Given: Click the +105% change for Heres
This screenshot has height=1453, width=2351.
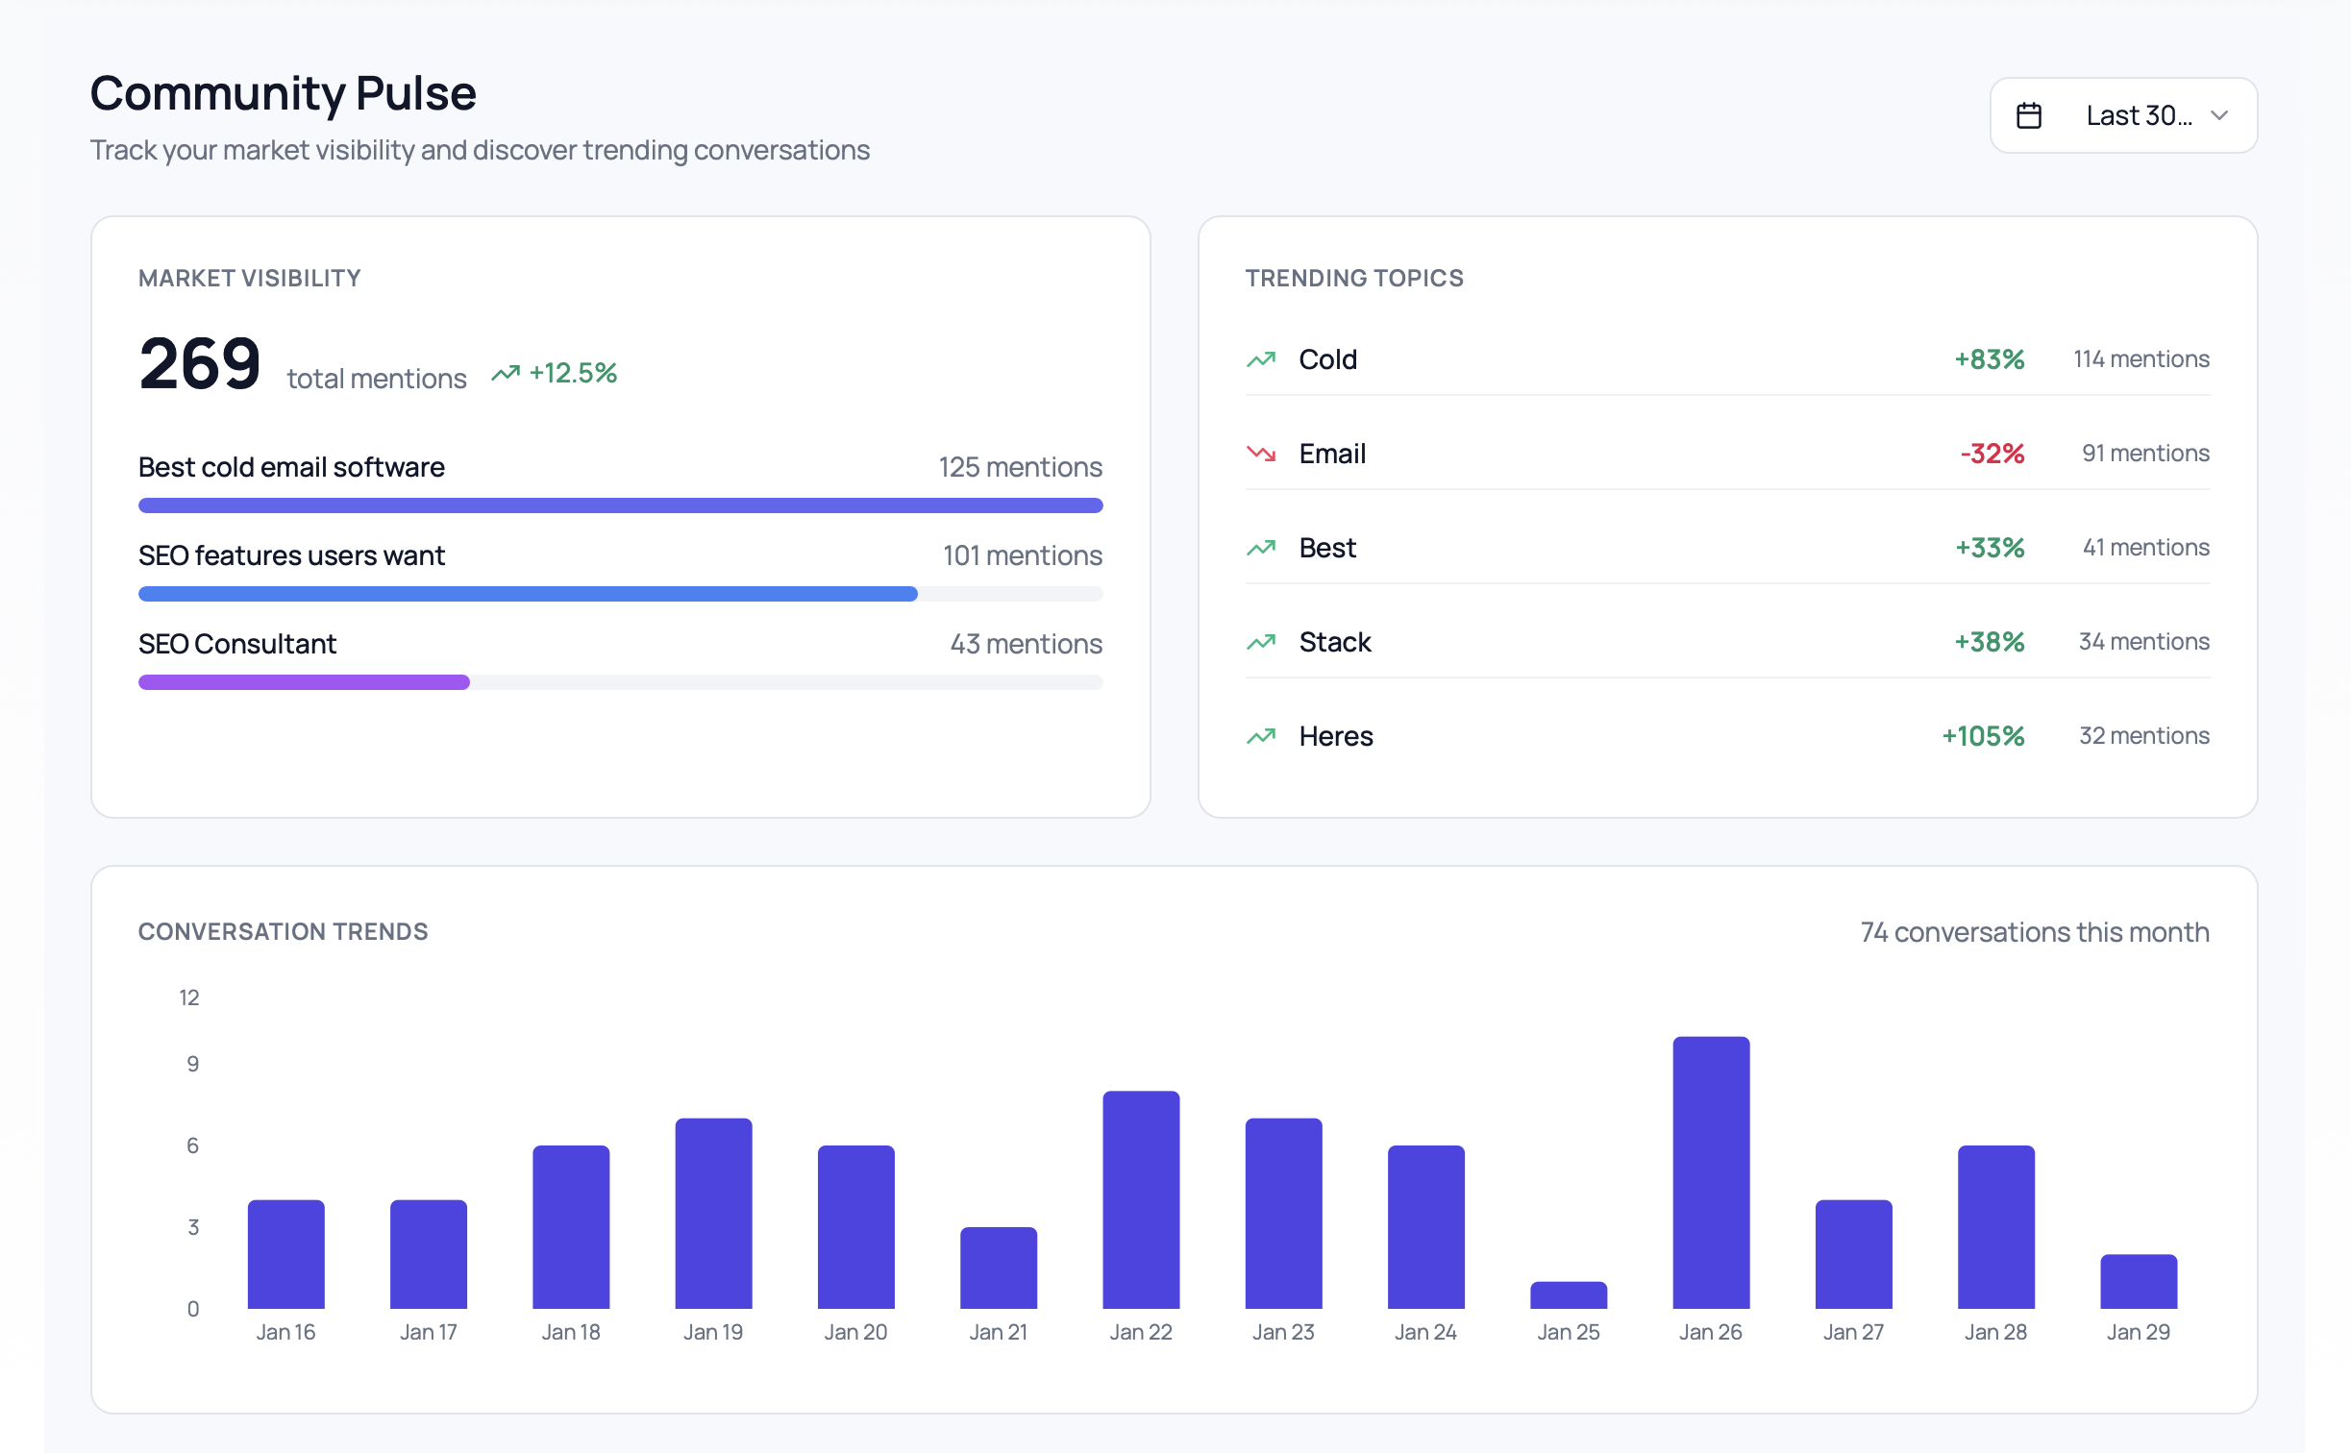Looking at the screenshot, I should [1982, 736].
